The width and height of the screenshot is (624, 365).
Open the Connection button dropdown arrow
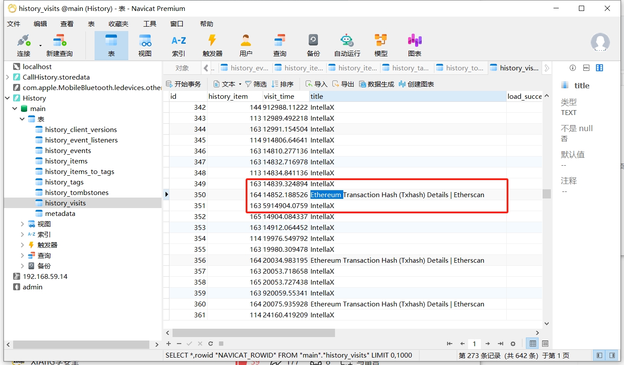(x=40, y=45)
